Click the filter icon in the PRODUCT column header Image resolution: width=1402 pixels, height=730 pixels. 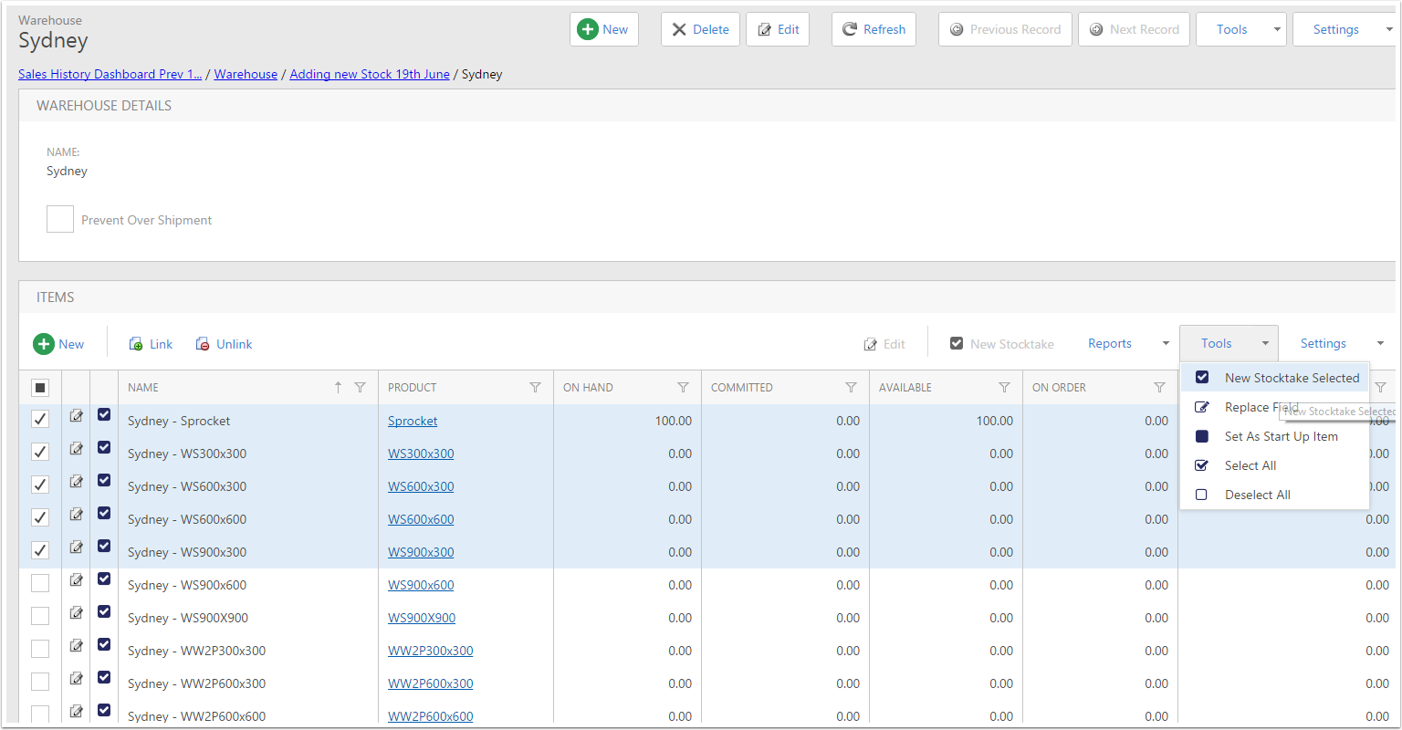535,388
